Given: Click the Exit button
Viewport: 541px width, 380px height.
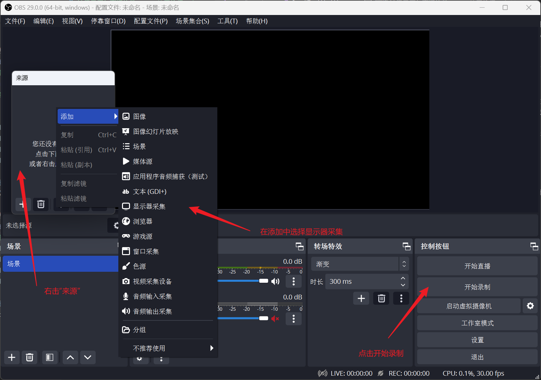Looking at the screenshot, I should coord(477,357).
